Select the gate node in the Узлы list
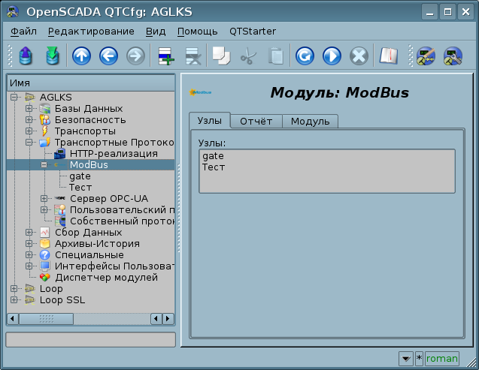The width and height of the screenshot is (479, 370). tap(213, 155)
